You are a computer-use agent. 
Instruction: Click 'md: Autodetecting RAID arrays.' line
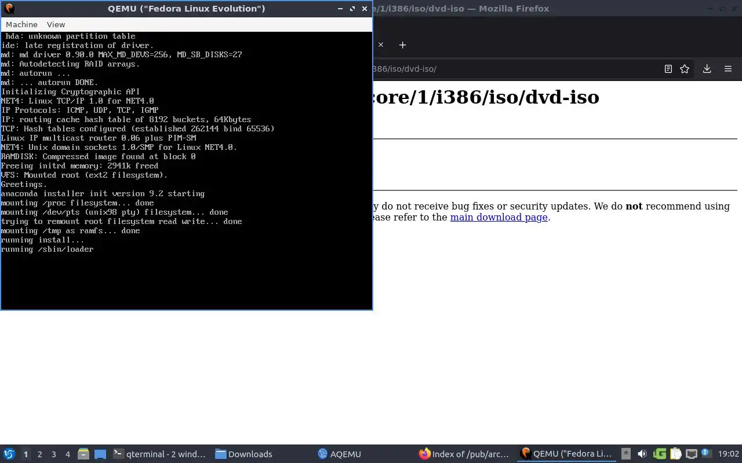coord(71,64)
